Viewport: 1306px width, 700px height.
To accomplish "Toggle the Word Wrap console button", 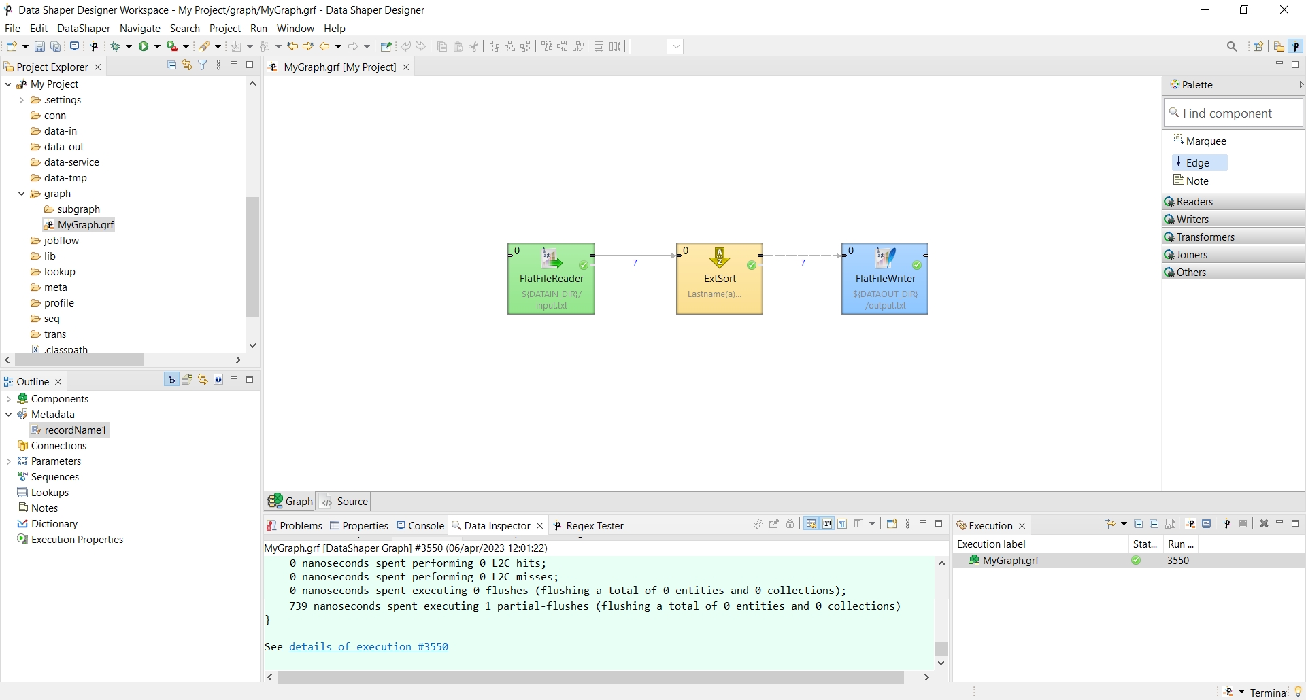I will [827, 524].
